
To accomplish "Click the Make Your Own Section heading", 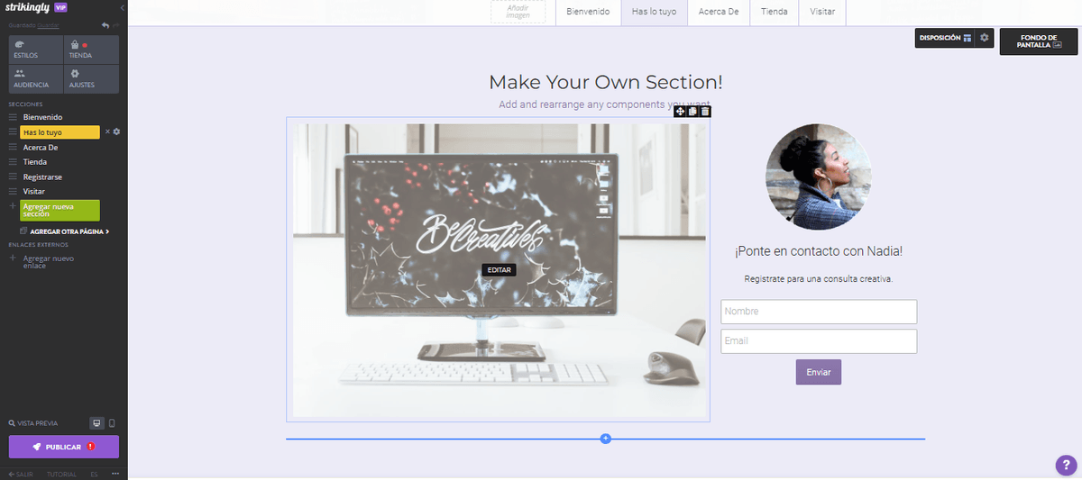I will (x=606, y=83).
